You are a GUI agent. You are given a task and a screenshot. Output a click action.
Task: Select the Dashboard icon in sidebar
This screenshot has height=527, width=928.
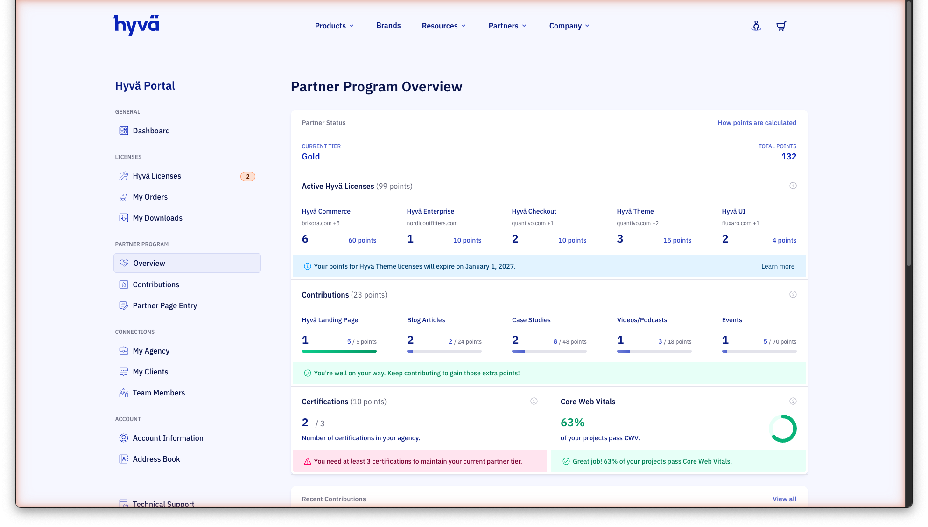coord(124,131)
